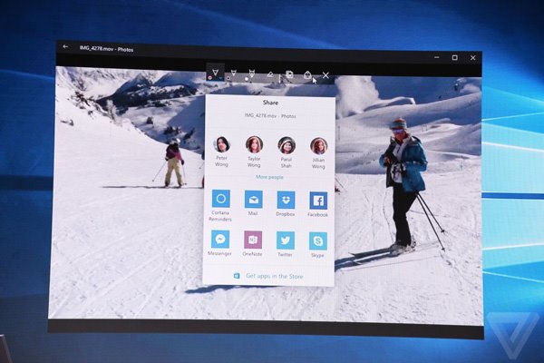Click the share icon in ink toolbar
The height and width of the screenshot is (363, 544).
pyautogui.click(x=307, y=75)
